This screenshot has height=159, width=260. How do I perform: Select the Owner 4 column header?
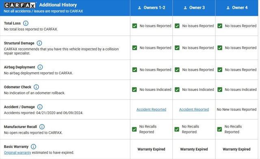237,8
